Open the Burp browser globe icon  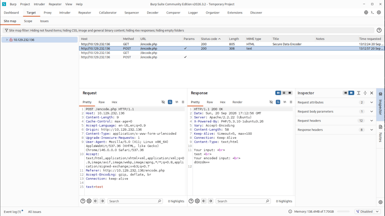(x=366, y=12)
